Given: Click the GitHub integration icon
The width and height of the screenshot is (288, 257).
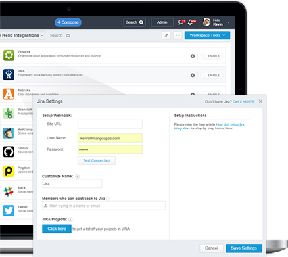Looking at the screenshot, I should (9, 152).
